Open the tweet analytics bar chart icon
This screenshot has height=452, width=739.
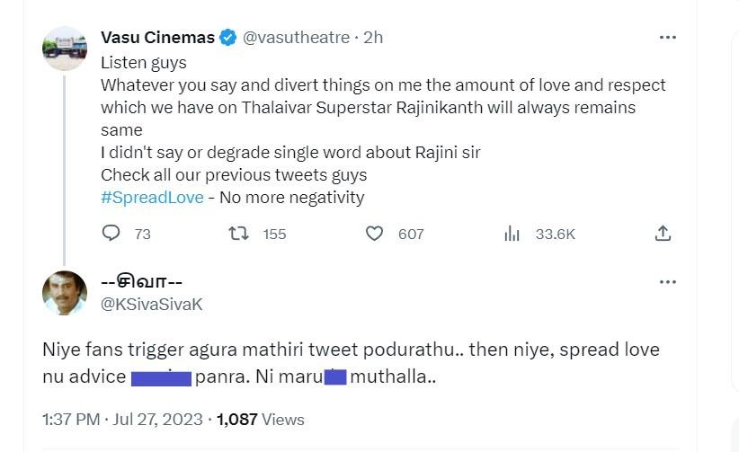click(x=512, y=234)
